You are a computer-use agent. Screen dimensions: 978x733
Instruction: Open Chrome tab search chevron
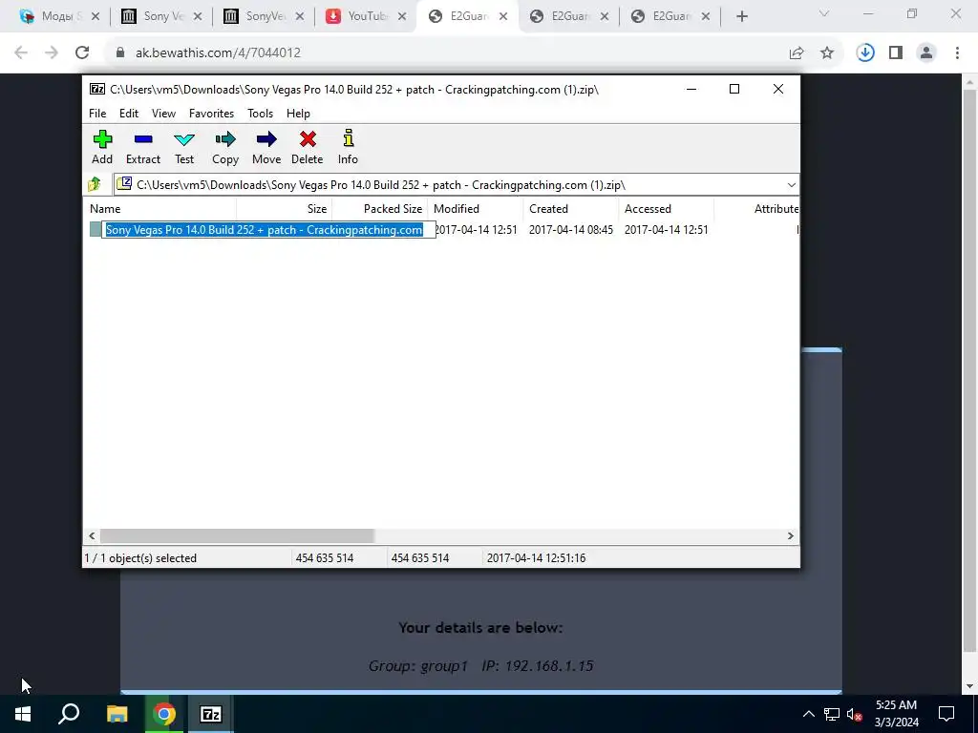824,13
